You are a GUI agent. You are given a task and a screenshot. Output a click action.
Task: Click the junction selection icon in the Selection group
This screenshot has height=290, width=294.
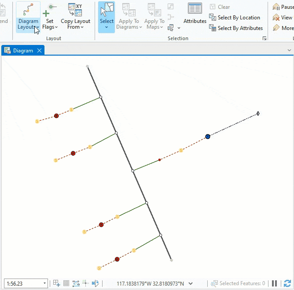(170, 7)
